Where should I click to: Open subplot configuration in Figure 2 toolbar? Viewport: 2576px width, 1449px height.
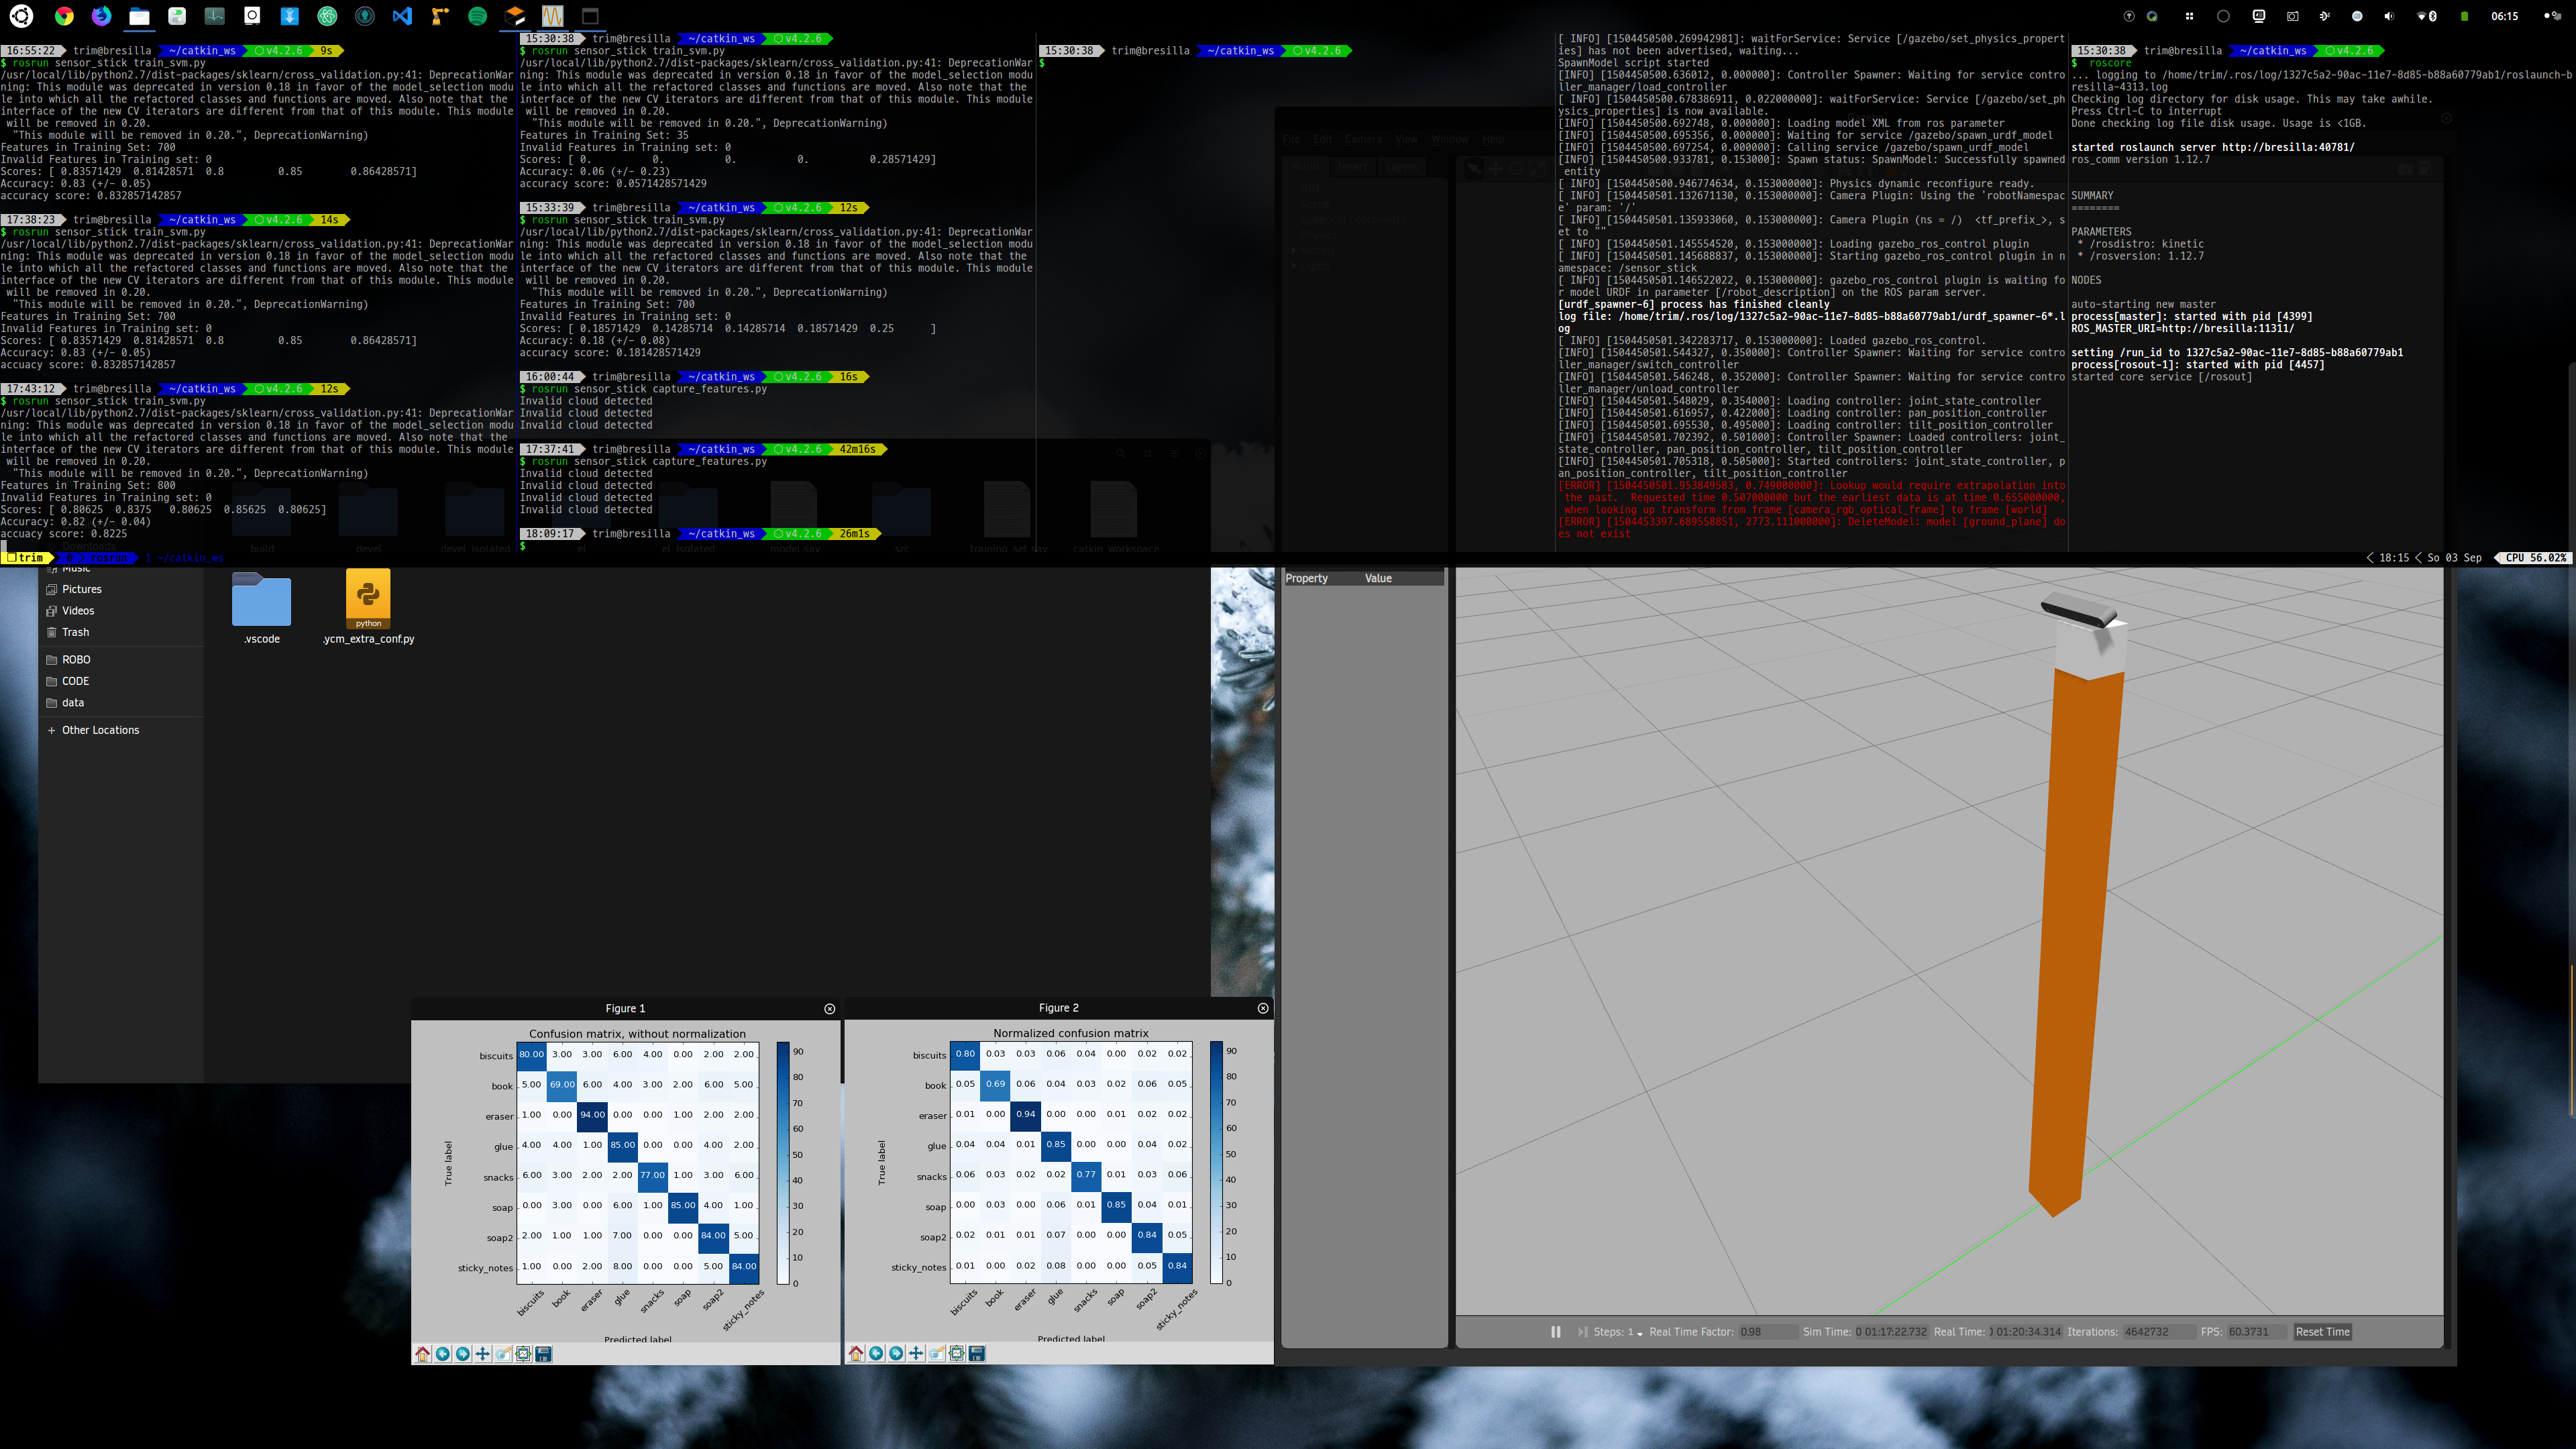tap(957, 1353)
